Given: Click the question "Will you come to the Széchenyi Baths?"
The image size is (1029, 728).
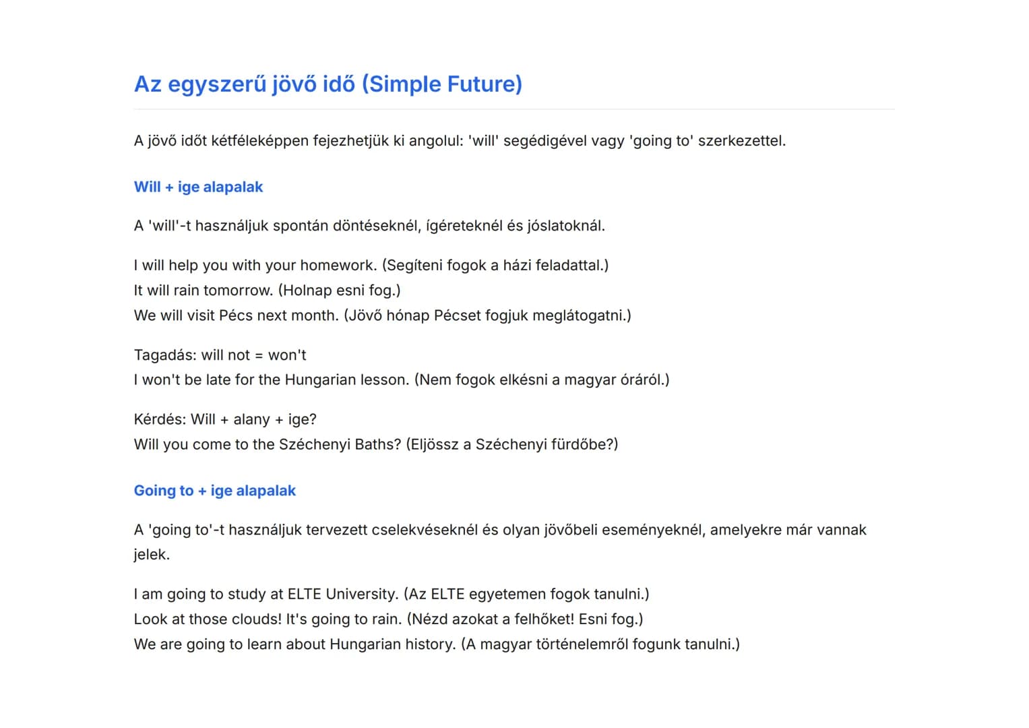Looking at the screenshot, I should pyautogui.click(x=268, y=445).
